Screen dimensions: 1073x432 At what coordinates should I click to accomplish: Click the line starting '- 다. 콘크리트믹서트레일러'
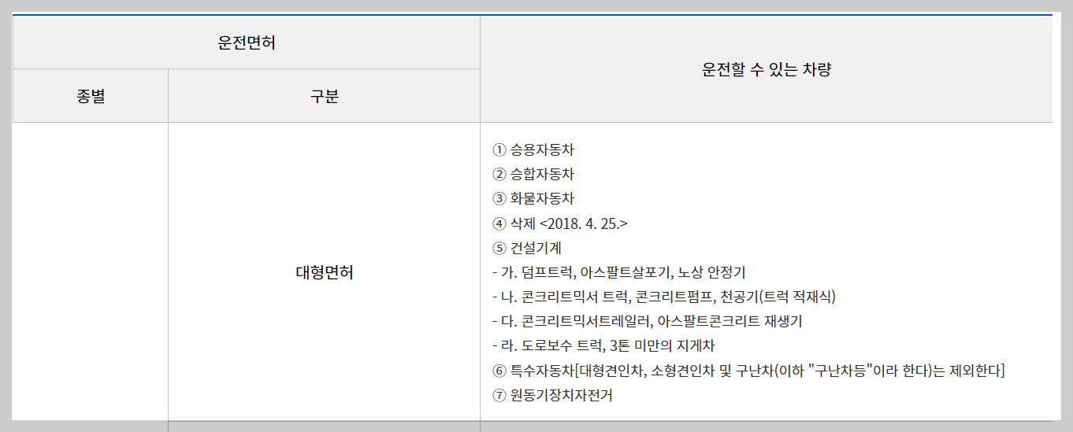[x=647, y=321]
